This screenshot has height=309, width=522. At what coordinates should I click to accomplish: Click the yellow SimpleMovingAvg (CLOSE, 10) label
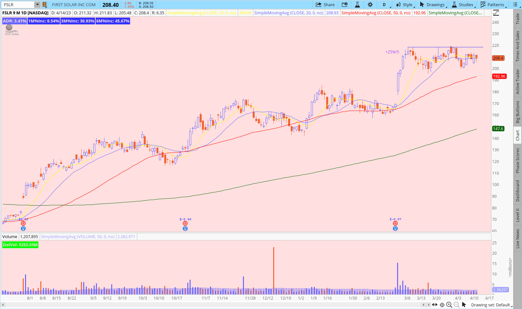pyautogui.click(x=202, y=13)
